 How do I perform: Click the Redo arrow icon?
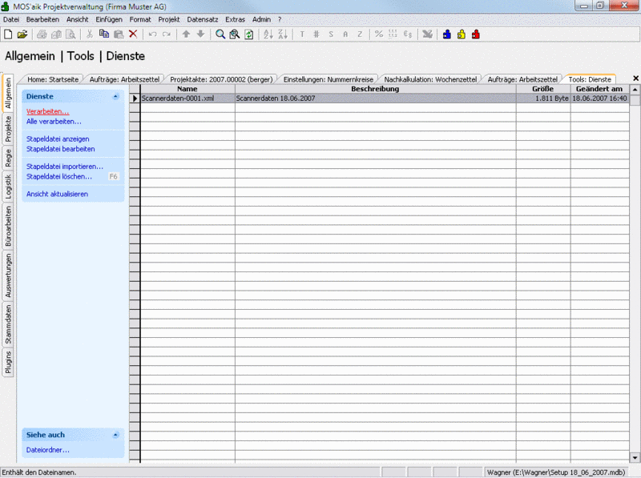click(167, 34)
